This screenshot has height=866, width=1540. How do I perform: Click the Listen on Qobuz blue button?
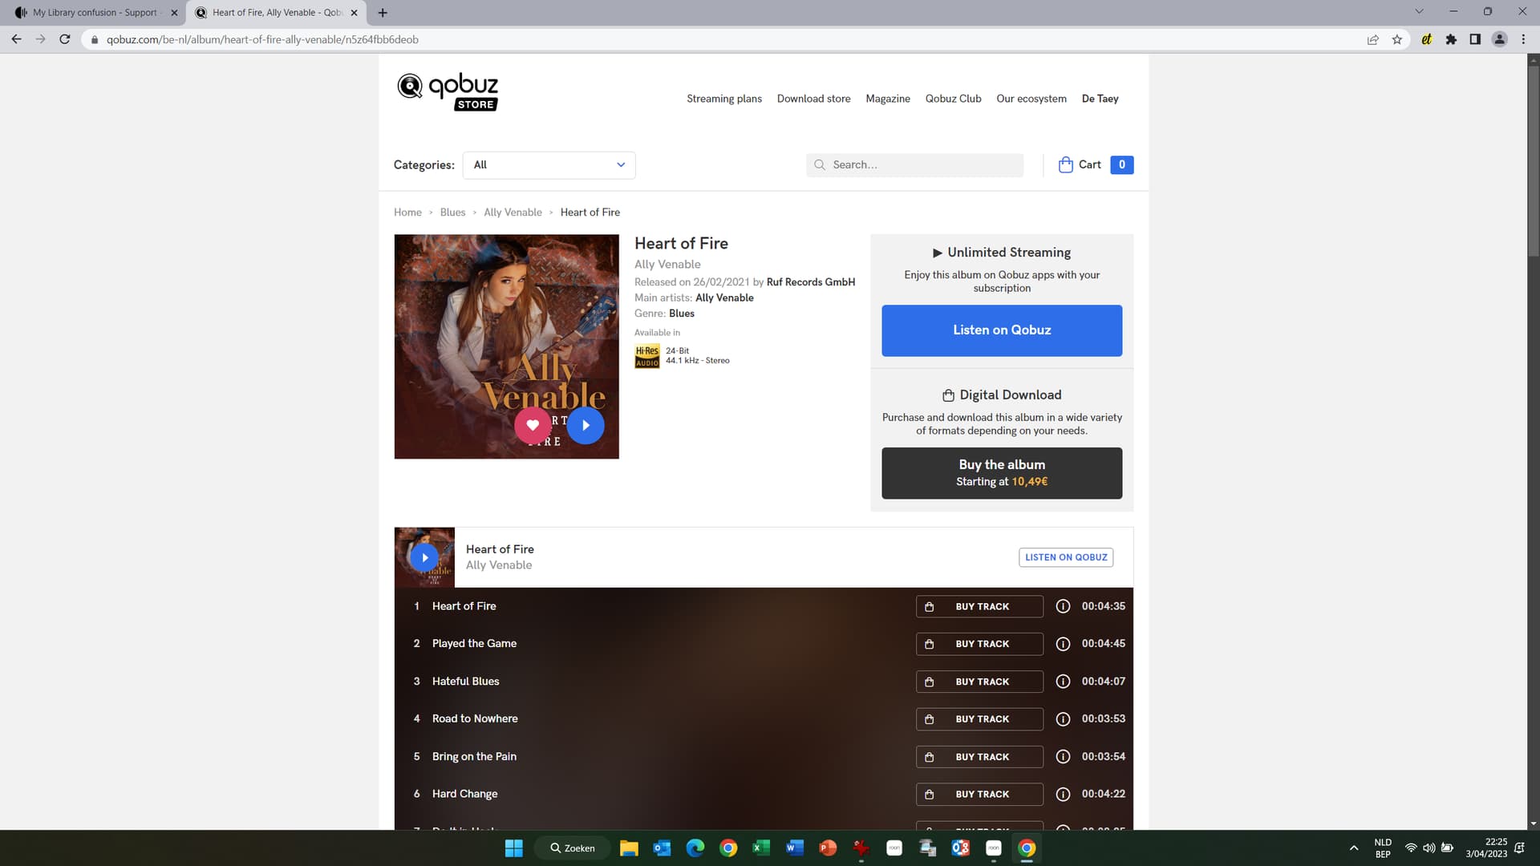pyautogui.click(x=1001, y=330)
